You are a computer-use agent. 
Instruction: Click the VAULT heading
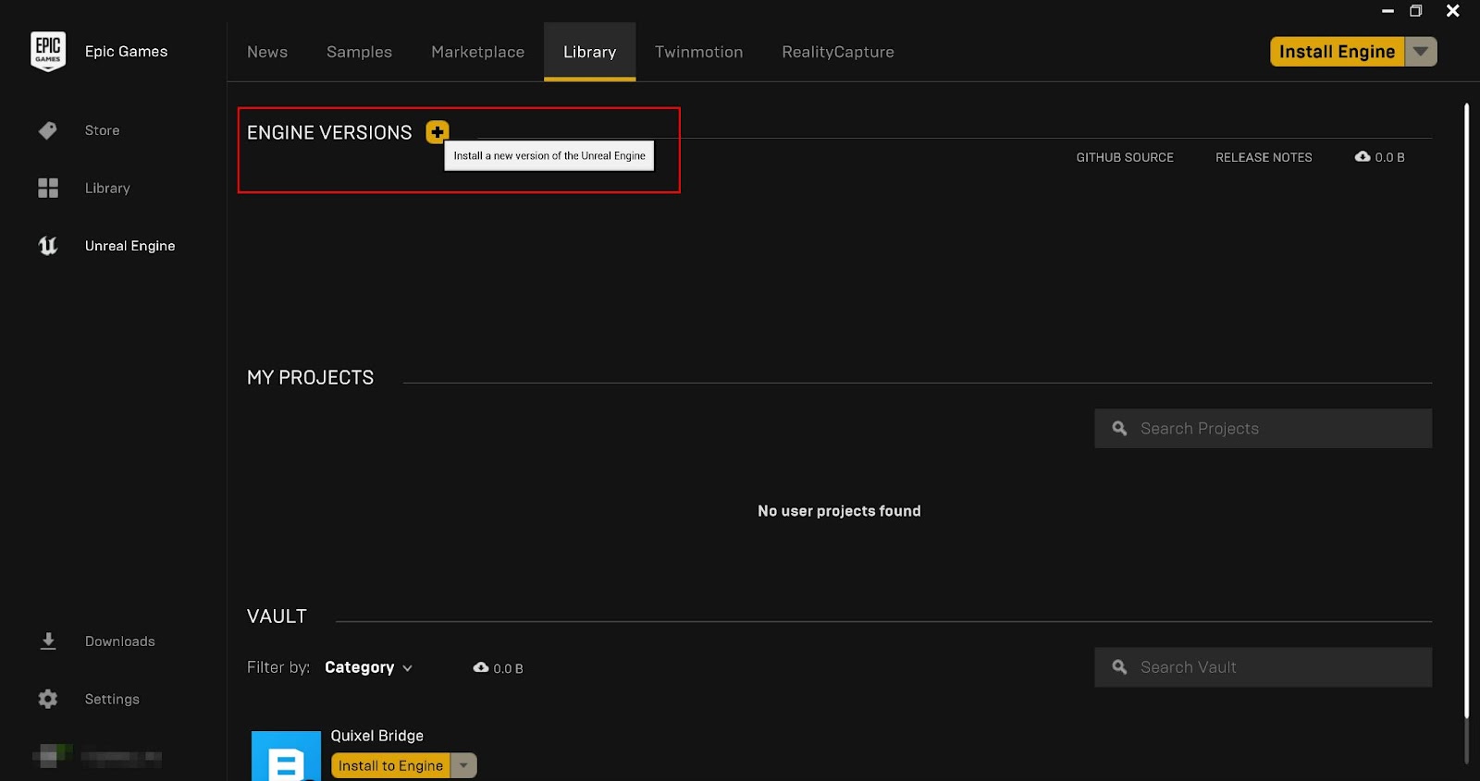277,616
